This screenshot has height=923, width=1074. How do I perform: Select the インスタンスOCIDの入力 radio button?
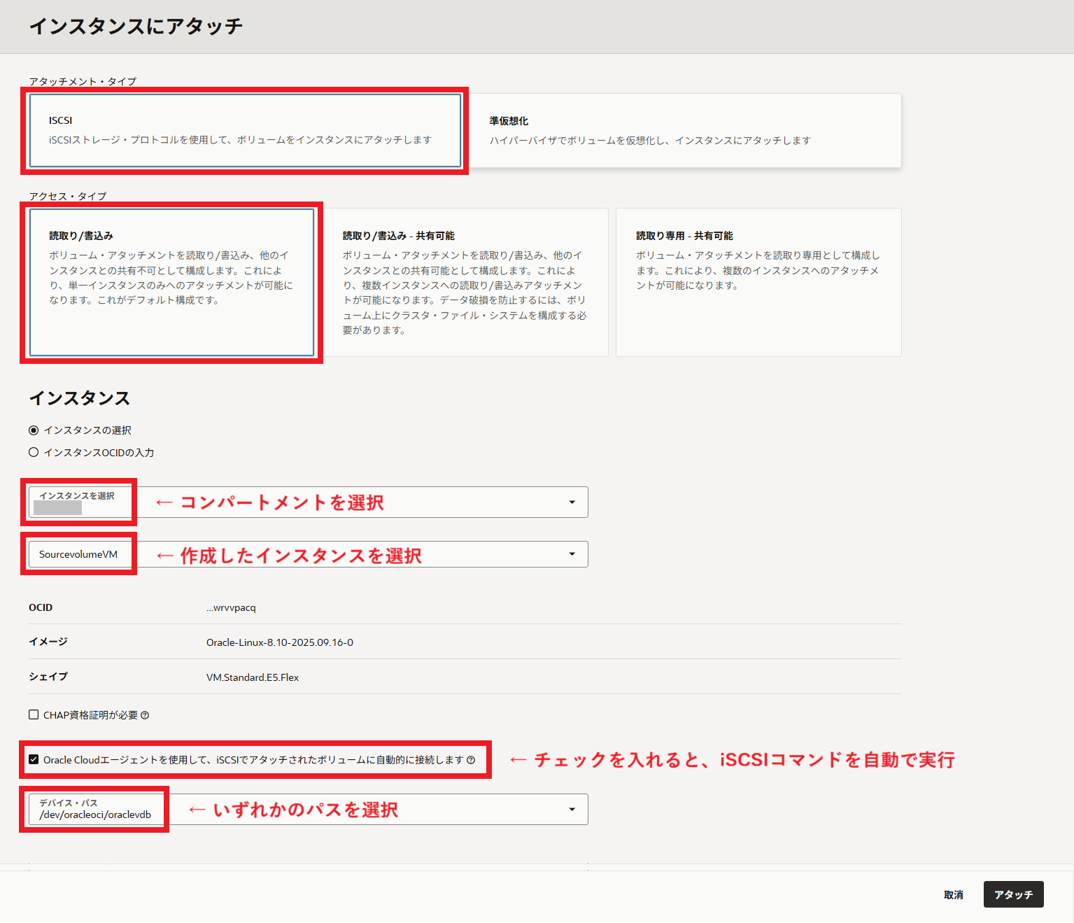point(34,453)
